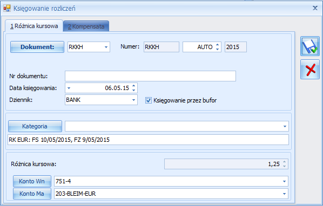Click the Konto Wn button

pos(32,181)
